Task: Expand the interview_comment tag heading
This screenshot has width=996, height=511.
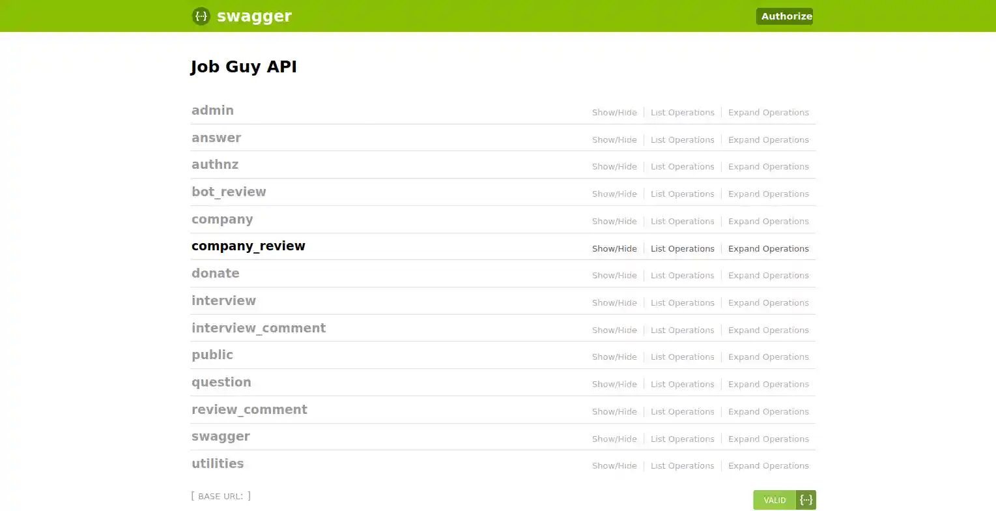Action: point(259,328)
